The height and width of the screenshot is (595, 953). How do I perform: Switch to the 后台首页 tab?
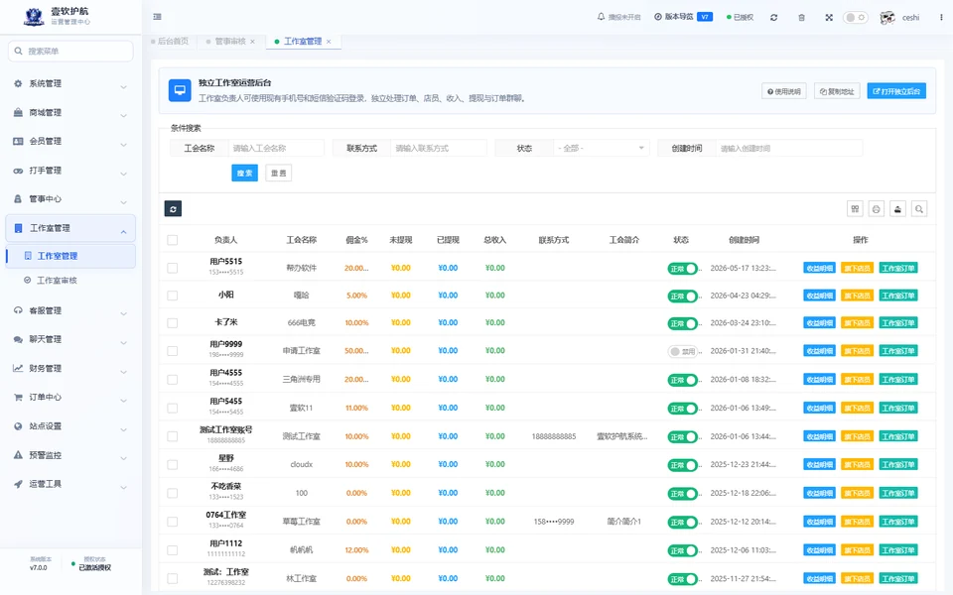170,42
